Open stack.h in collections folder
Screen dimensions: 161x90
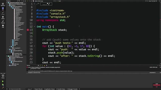pyautogui.click(x=17, y=36)
